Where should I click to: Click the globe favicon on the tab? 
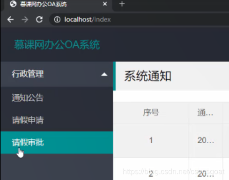[x=13, y=4]
